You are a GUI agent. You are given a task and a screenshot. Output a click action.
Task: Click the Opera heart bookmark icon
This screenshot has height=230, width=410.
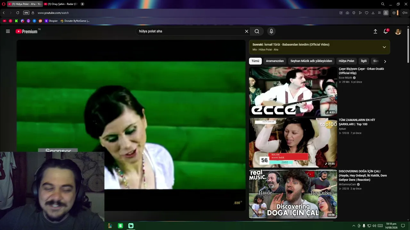point(367,13)
